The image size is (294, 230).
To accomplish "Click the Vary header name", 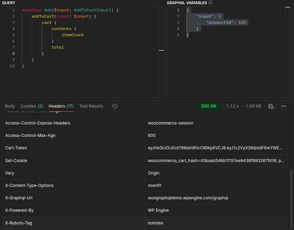I will point(10,173).
